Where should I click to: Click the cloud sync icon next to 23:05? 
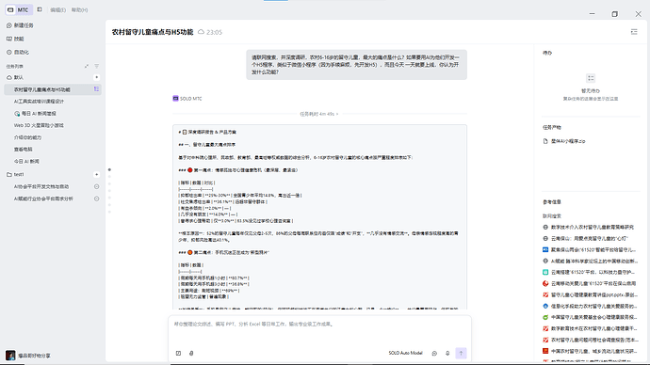point(201,32)
